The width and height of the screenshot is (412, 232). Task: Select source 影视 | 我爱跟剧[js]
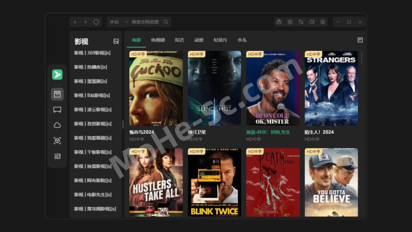pos(93,138)
